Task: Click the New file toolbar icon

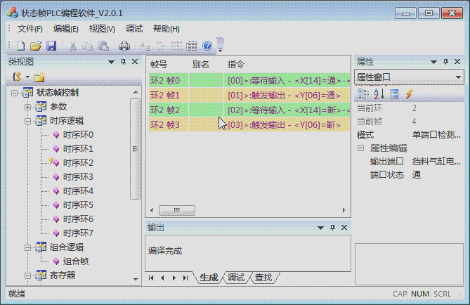Action: pyautogui.click(x=20, y=46)
